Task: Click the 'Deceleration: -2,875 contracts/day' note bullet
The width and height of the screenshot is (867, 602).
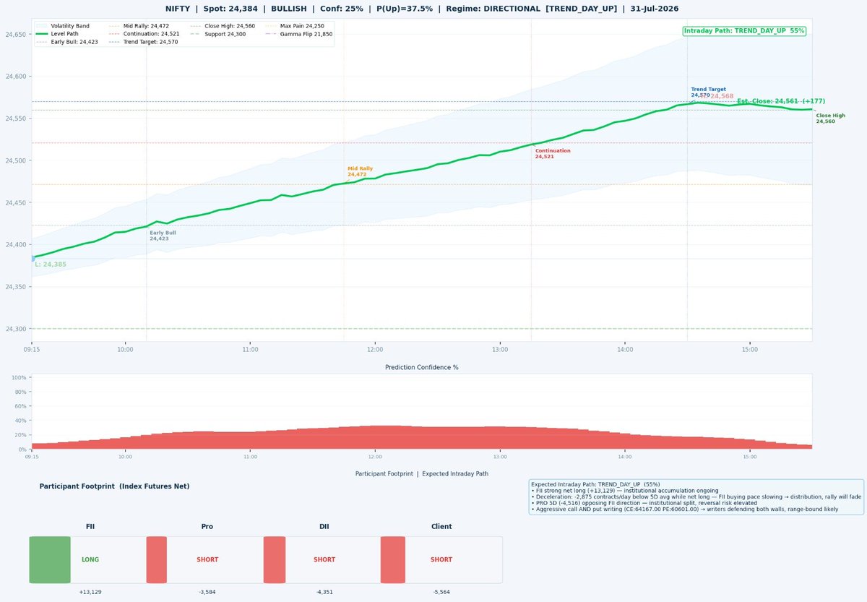Action: [x=696, y=497]
